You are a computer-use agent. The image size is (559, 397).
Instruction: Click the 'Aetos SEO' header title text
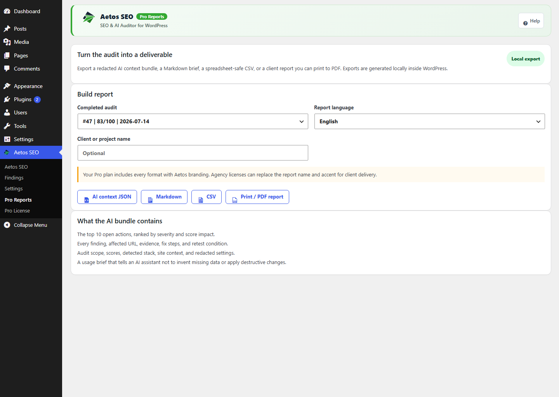(x=116, y=17)
